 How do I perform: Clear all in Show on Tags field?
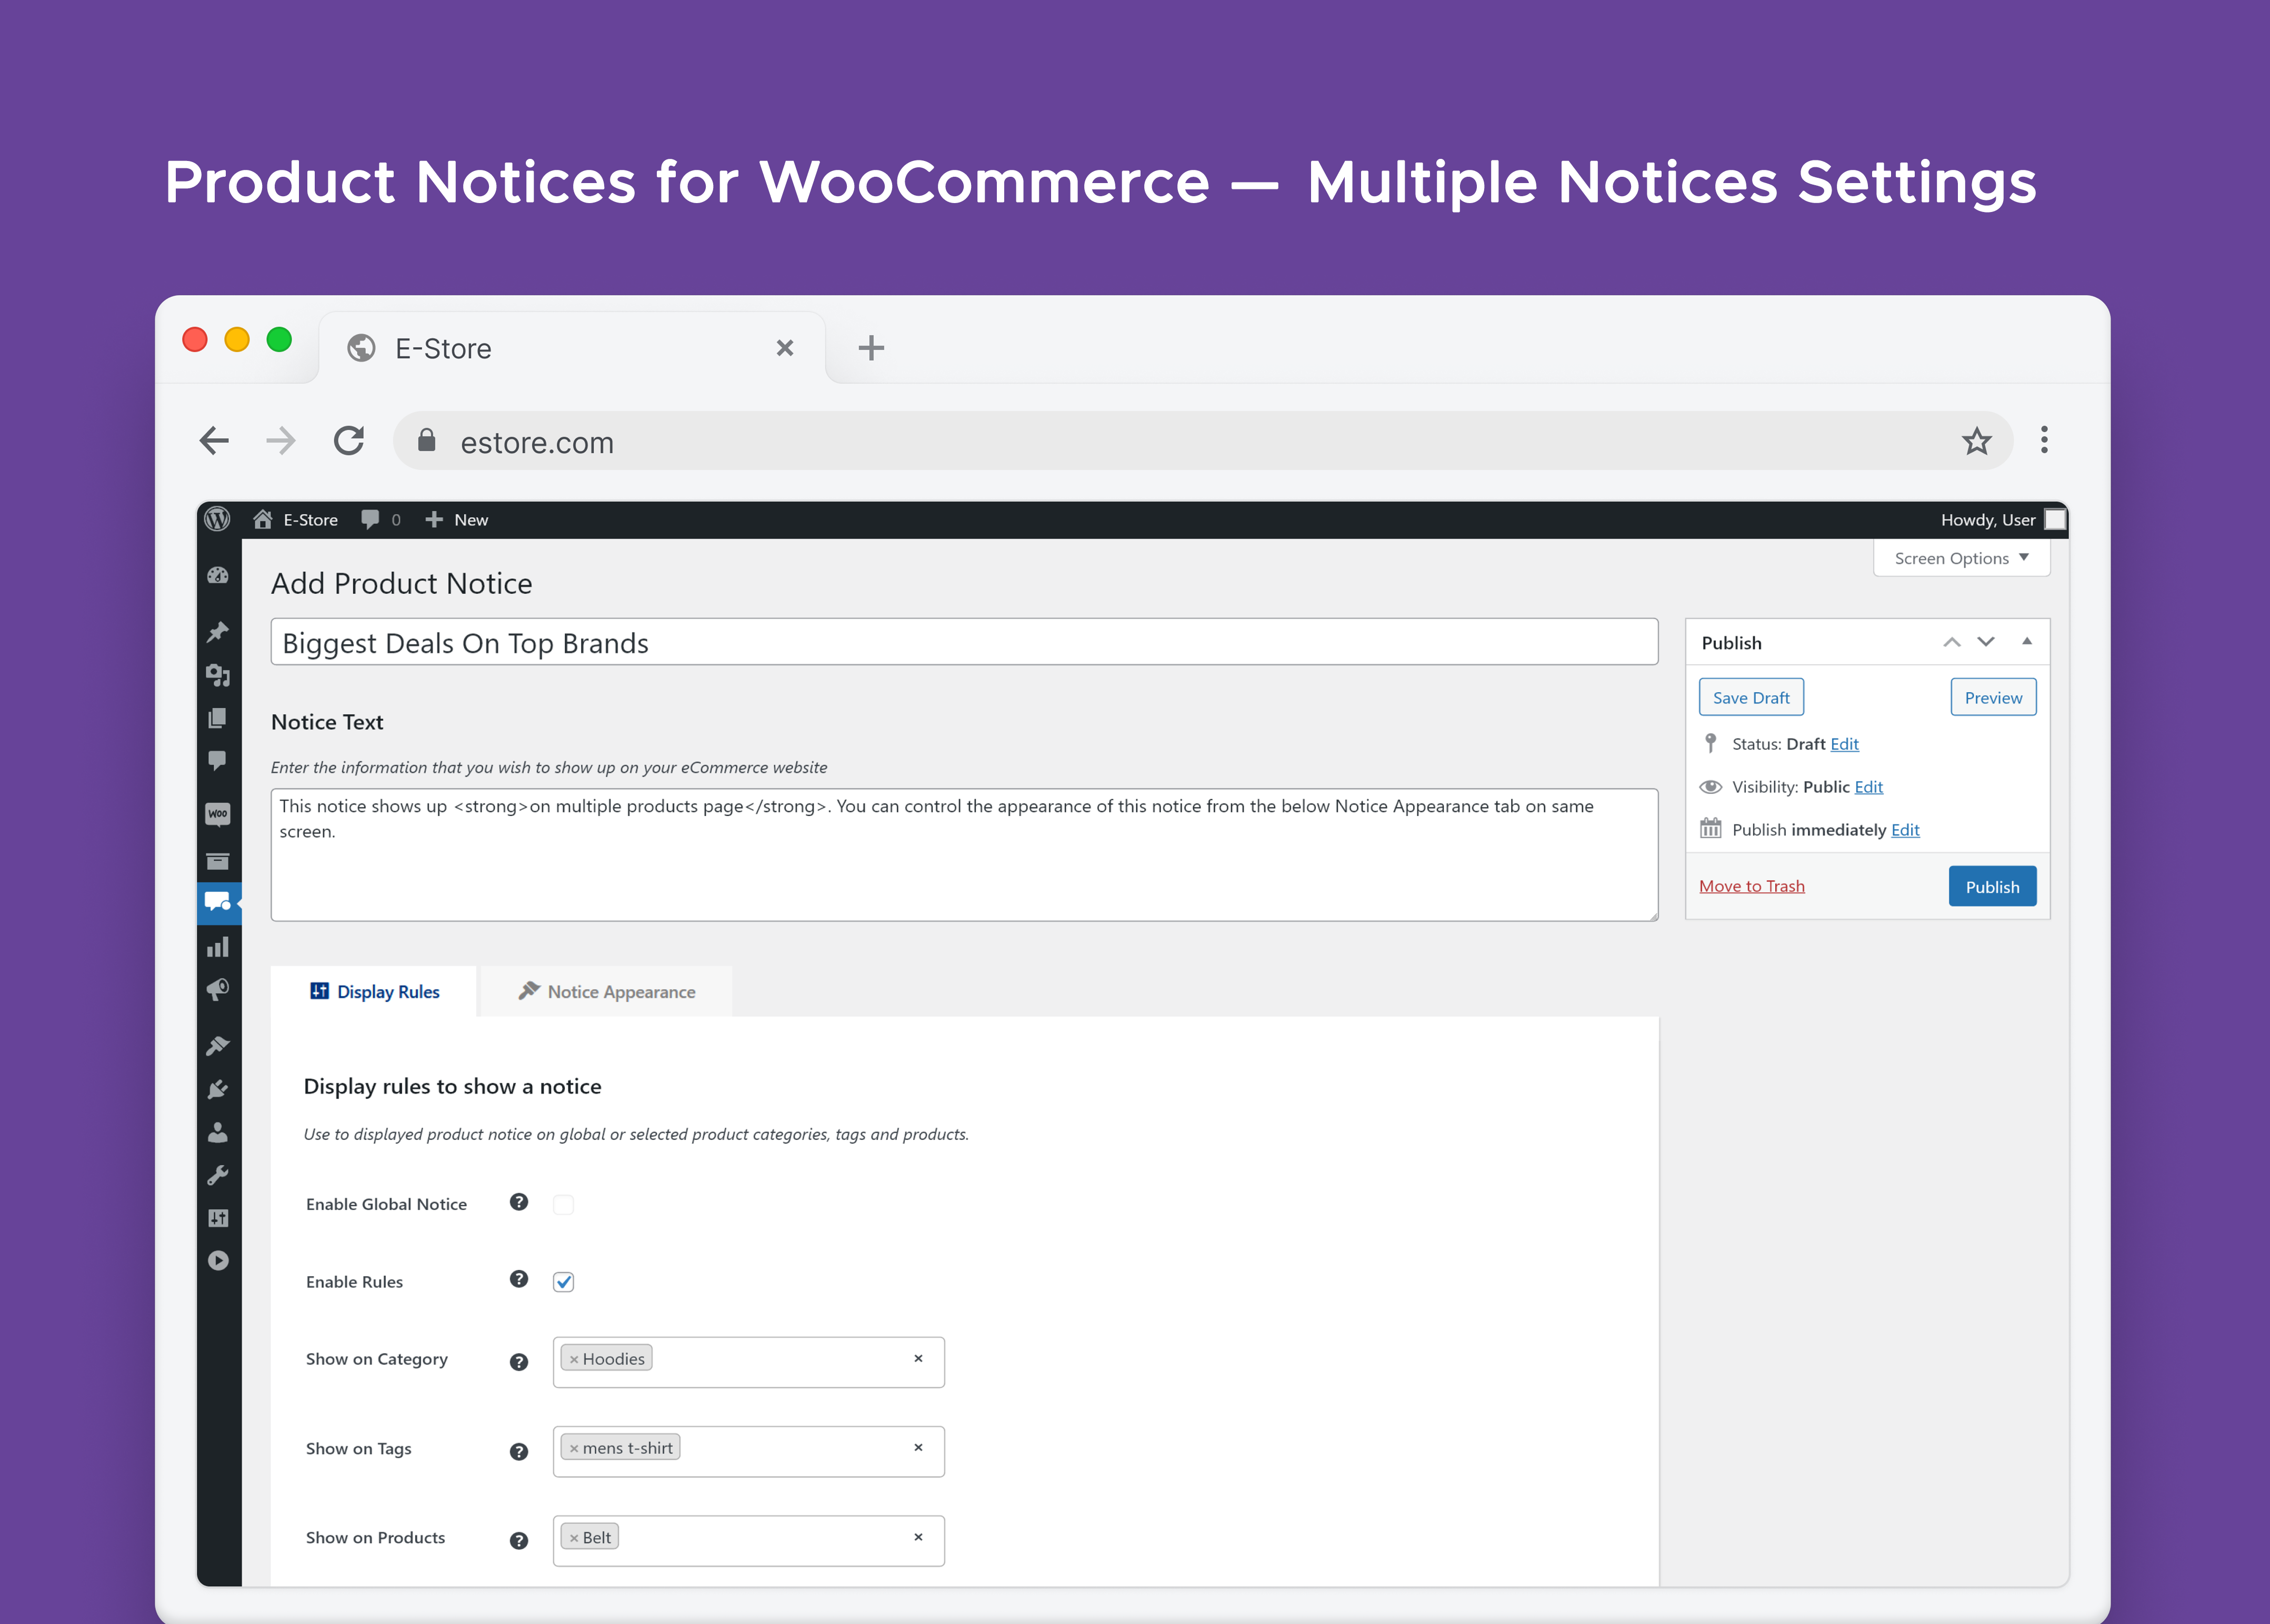coord(917,1447)
